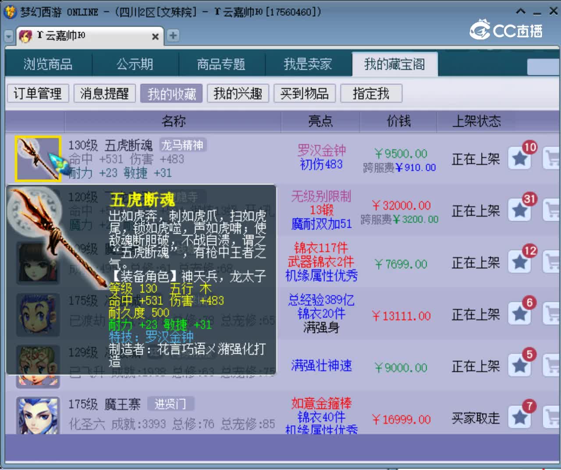561x470 pixels.
Task: Click the 锦衣117件 highlight text
Action: pos(321,248)
